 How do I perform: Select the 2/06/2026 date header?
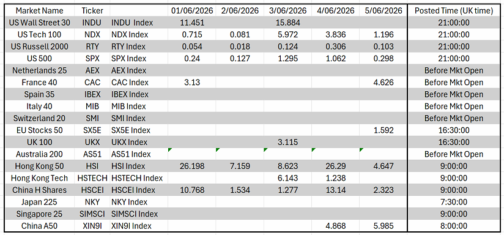coord(240,10)
